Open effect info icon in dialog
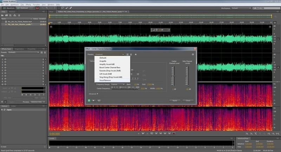 coord(193,55)
